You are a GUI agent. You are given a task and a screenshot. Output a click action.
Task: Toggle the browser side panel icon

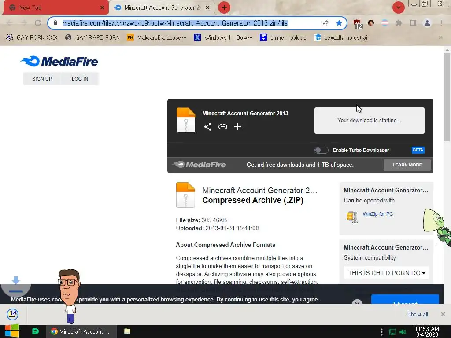click(413, 23)
